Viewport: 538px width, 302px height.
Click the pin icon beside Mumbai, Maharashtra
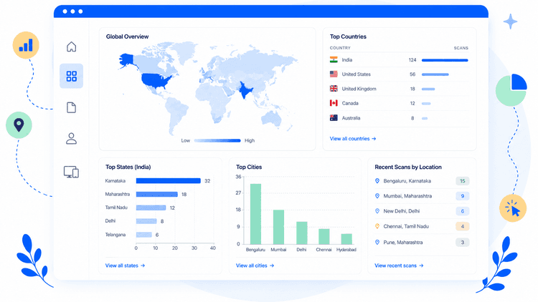[x=377, y=196]
